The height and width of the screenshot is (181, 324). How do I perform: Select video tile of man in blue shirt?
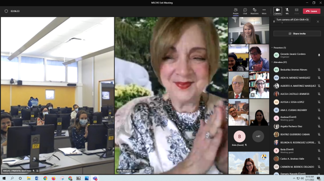pyautogui.click(x=259, y=58)
